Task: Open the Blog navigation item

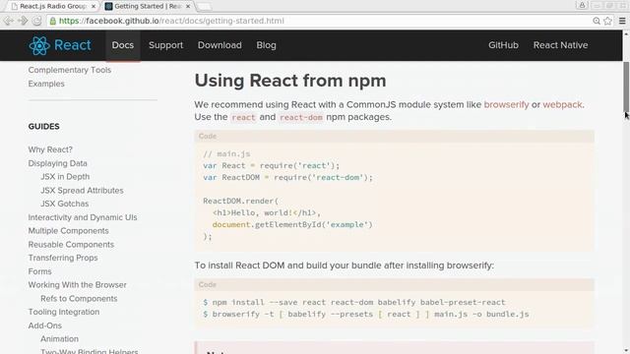Action: (x=267, y=45)
